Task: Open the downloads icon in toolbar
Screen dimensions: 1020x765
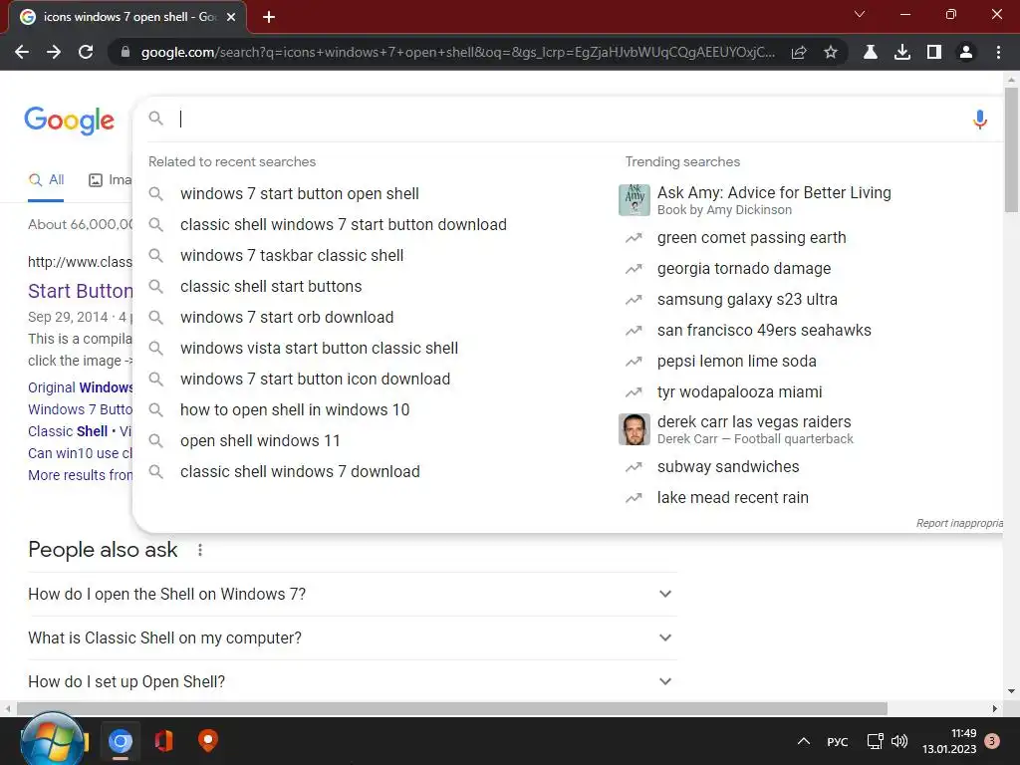Action: click(x=902, y=52)
